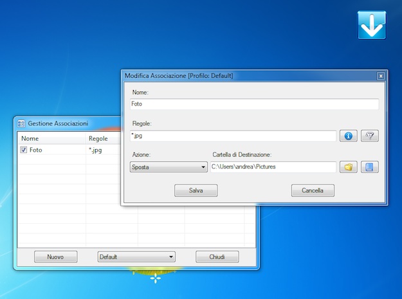Open the filter funnel icon next to Regole

(x=370, y=136)
